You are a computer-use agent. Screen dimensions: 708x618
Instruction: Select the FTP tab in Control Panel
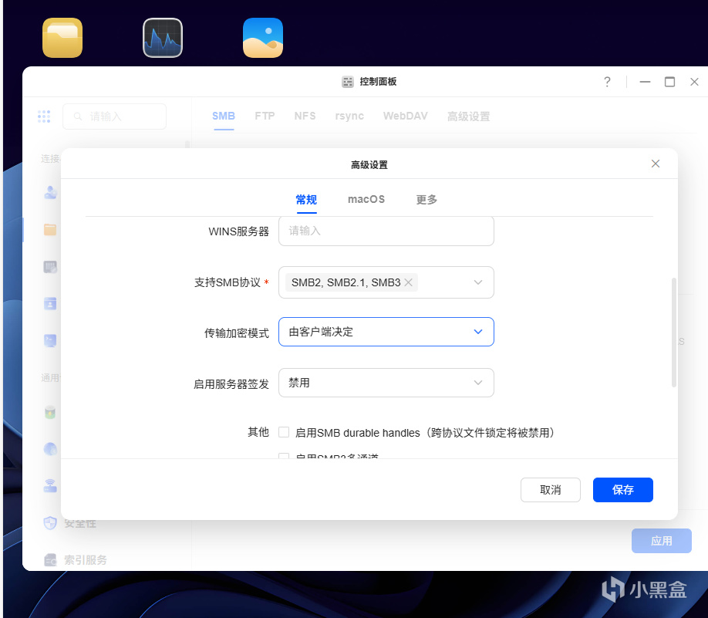pos(265,116)
